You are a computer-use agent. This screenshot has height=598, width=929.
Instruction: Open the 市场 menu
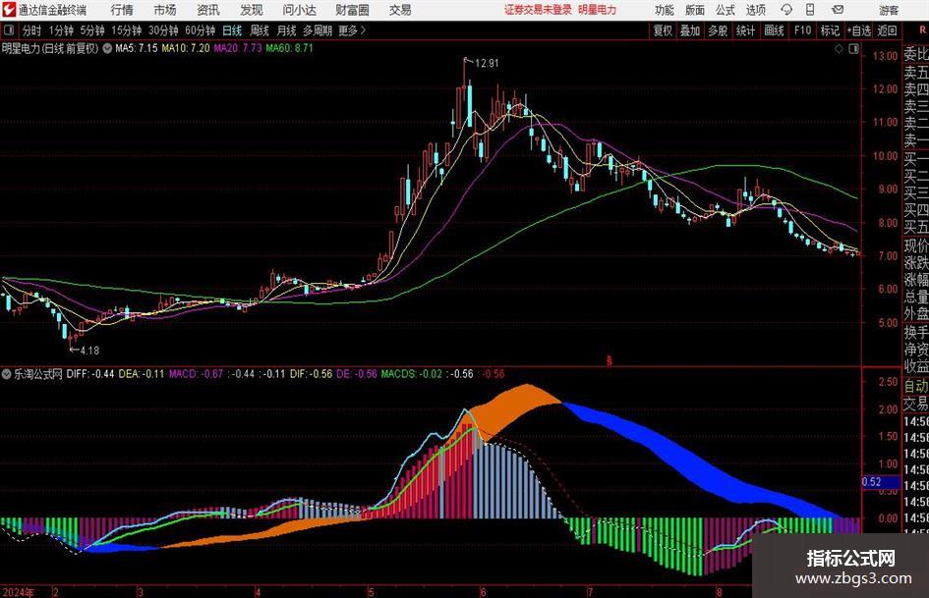pyautogui.click(x=165, y=10)
